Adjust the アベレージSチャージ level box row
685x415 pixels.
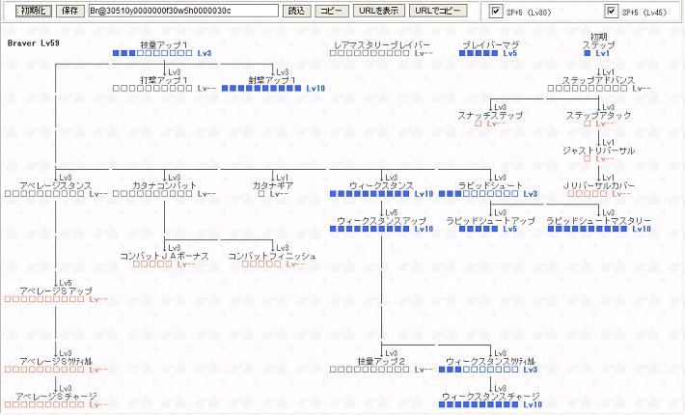44,404
